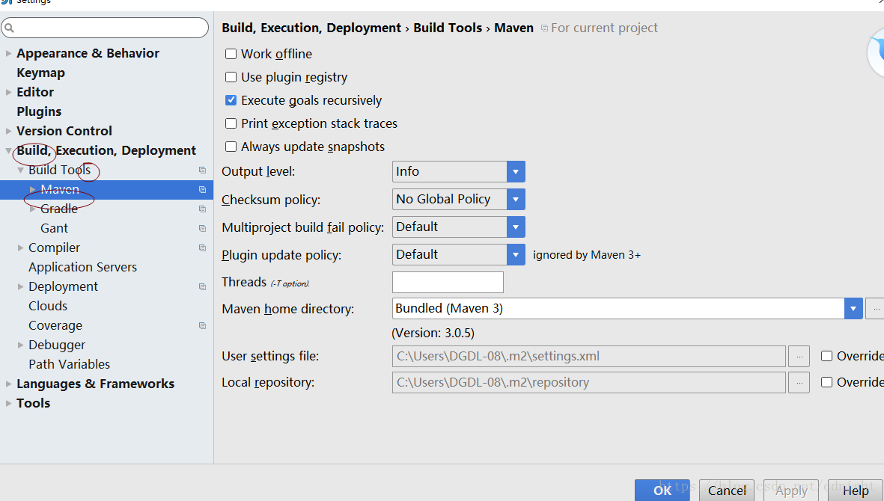Click project-level icon beside Gradle row
This screenshot has width=884, height=501.
pos(202,209)
